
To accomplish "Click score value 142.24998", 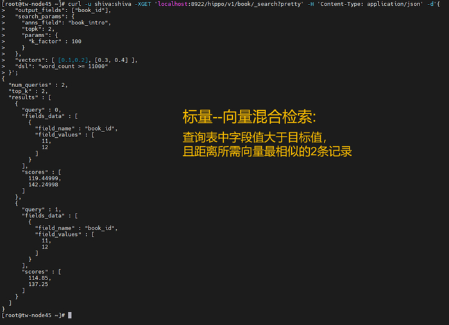I will click(43, 185).
